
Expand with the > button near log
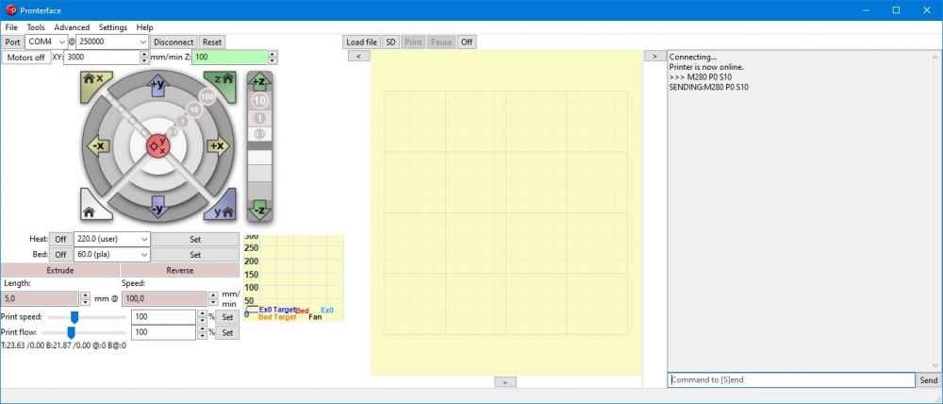654,56
